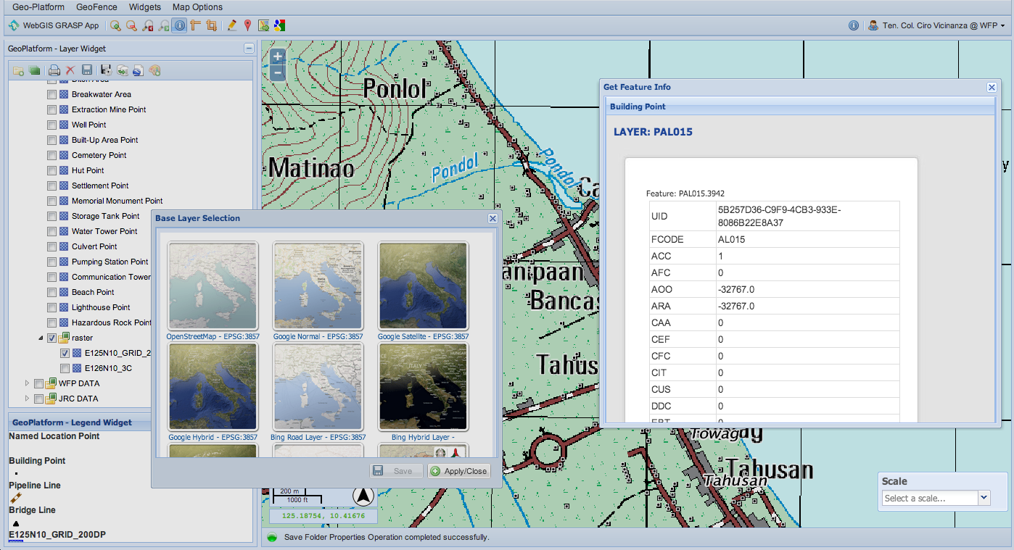Uncheck the raster folder checkbox
Image resolution: width=1014 pixels, height=550 pixels.
[x=51, y=338]
